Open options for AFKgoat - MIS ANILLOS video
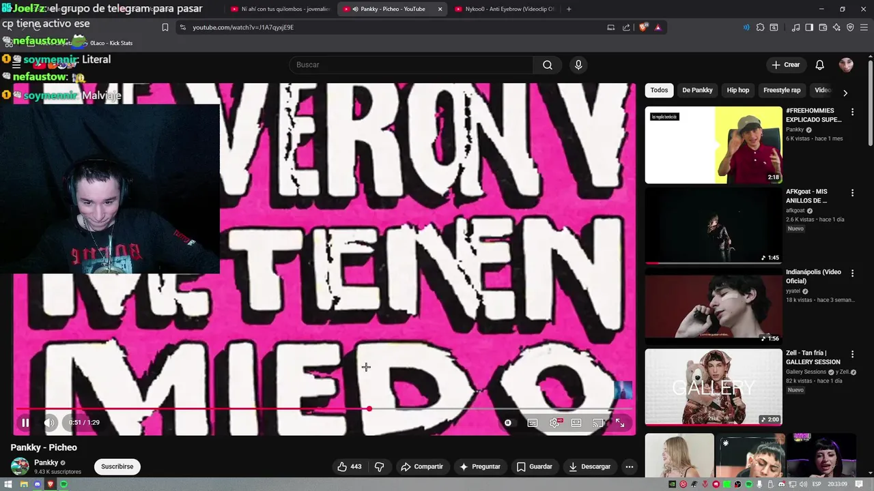Viewport: 874px width, 491px height. 852,193
